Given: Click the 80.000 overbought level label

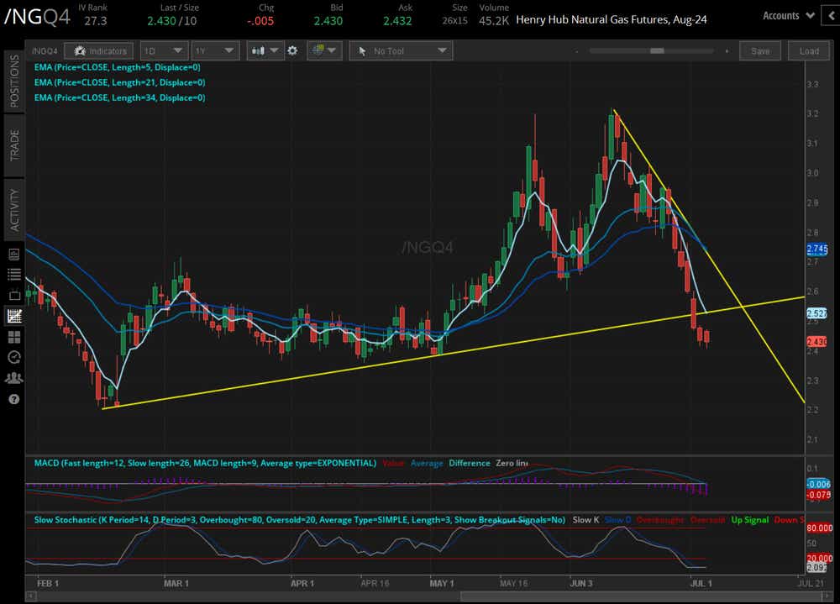Looking at the screenshot, I should tap(820, 528).
